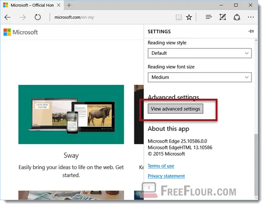Screen dimensions: 265x207
Task: Click the Sway heading text
Action: [x=71, y=155]
